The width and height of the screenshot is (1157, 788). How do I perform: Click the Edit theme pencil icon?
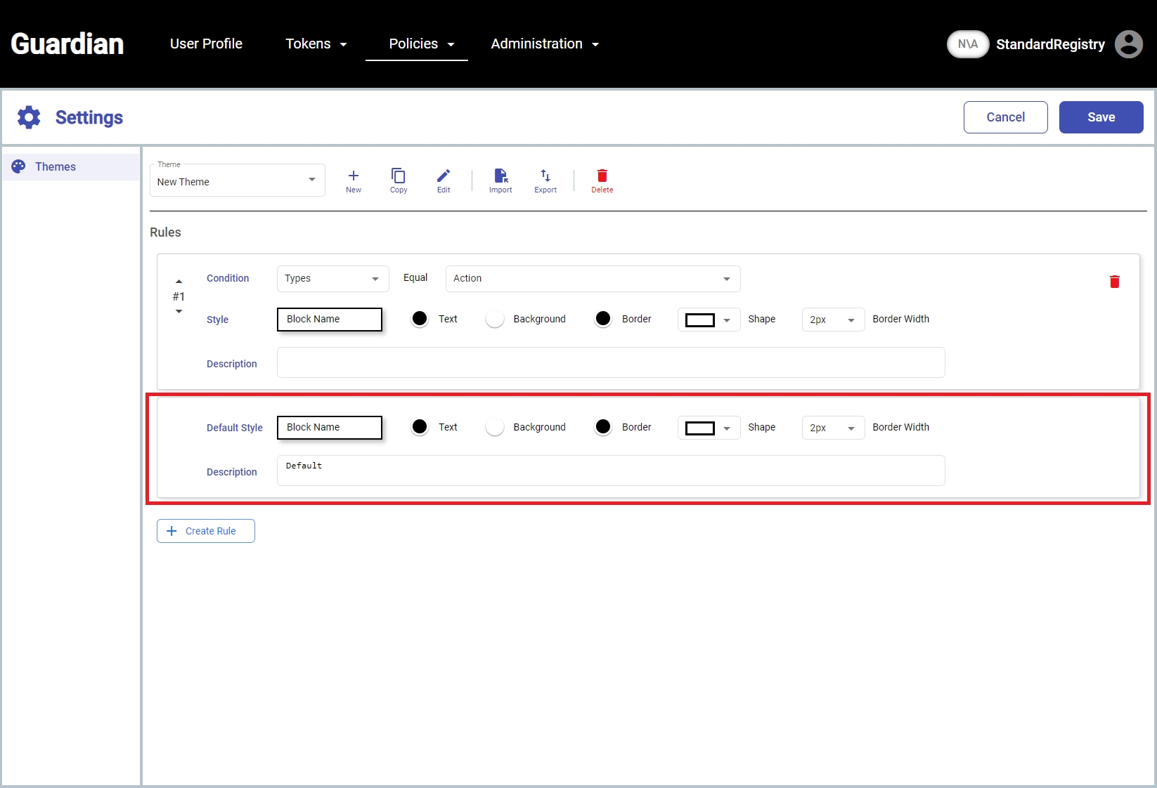pyautogui.click(x=443, y=176)
